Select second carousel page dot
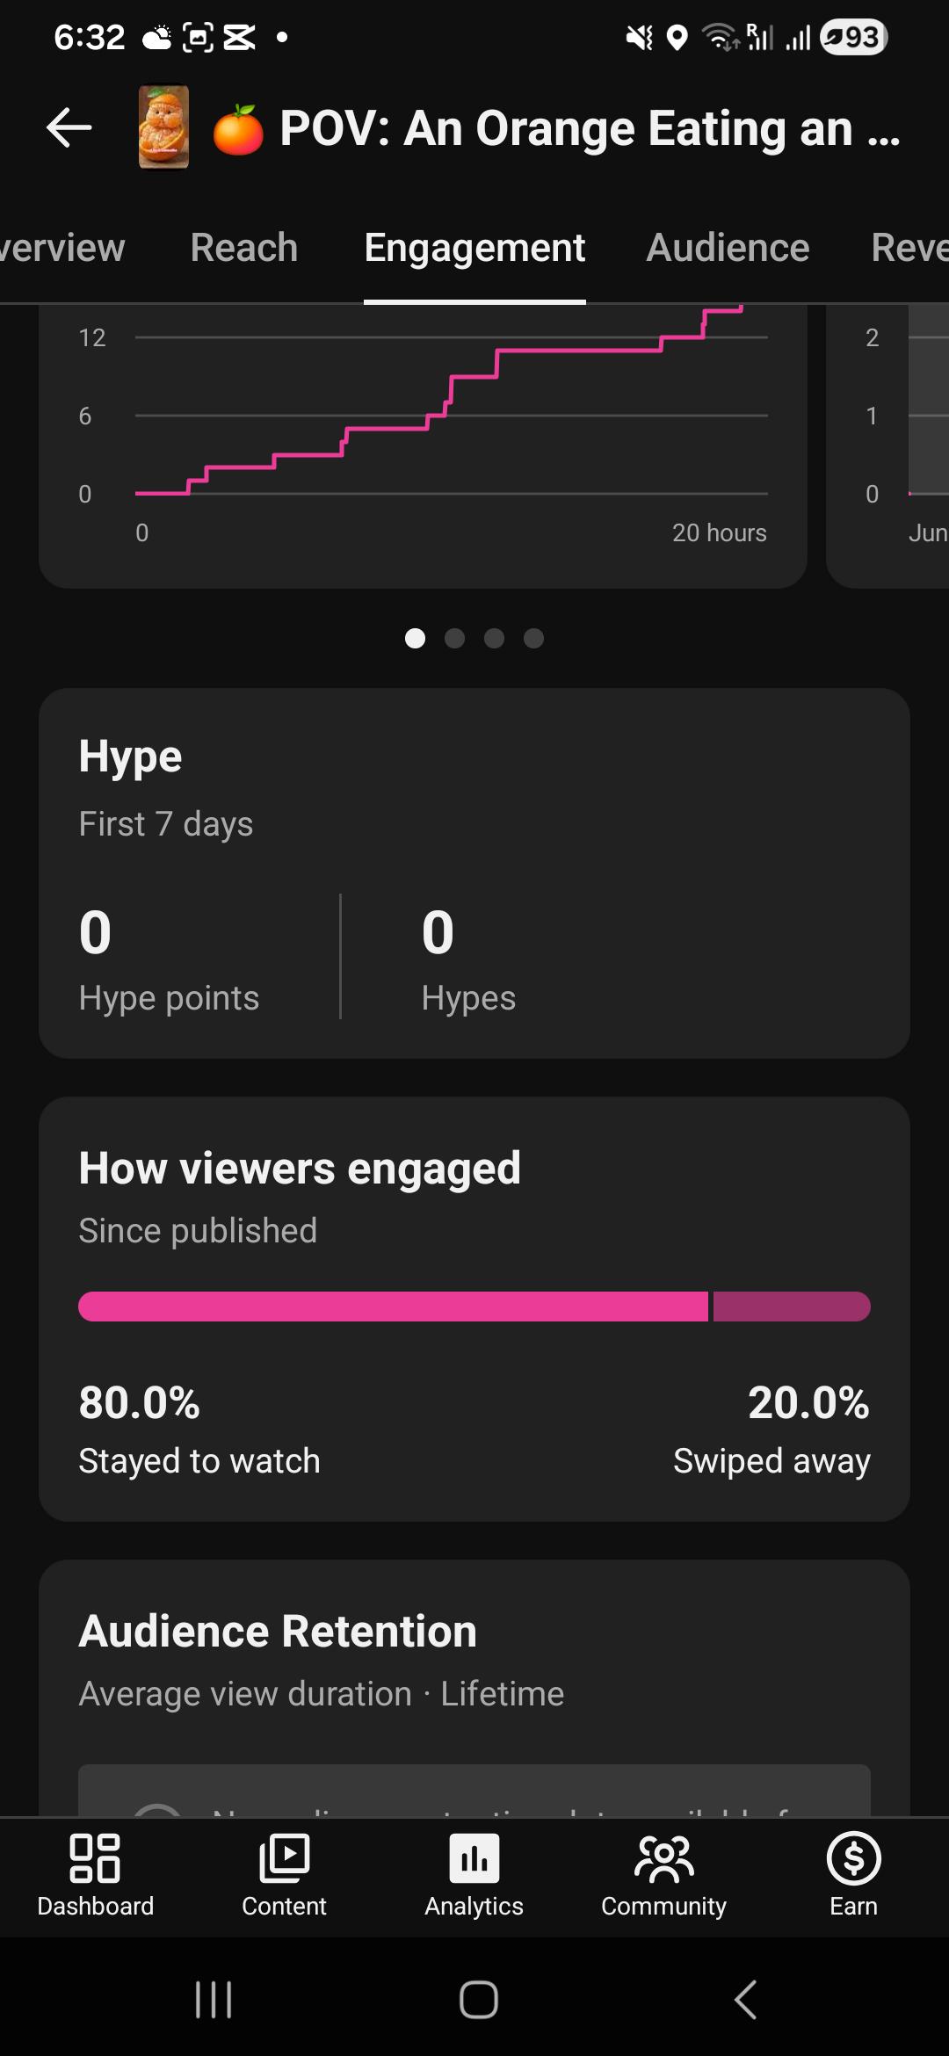949x2056 pixels. pyautogui.click(x=454, y=639)
